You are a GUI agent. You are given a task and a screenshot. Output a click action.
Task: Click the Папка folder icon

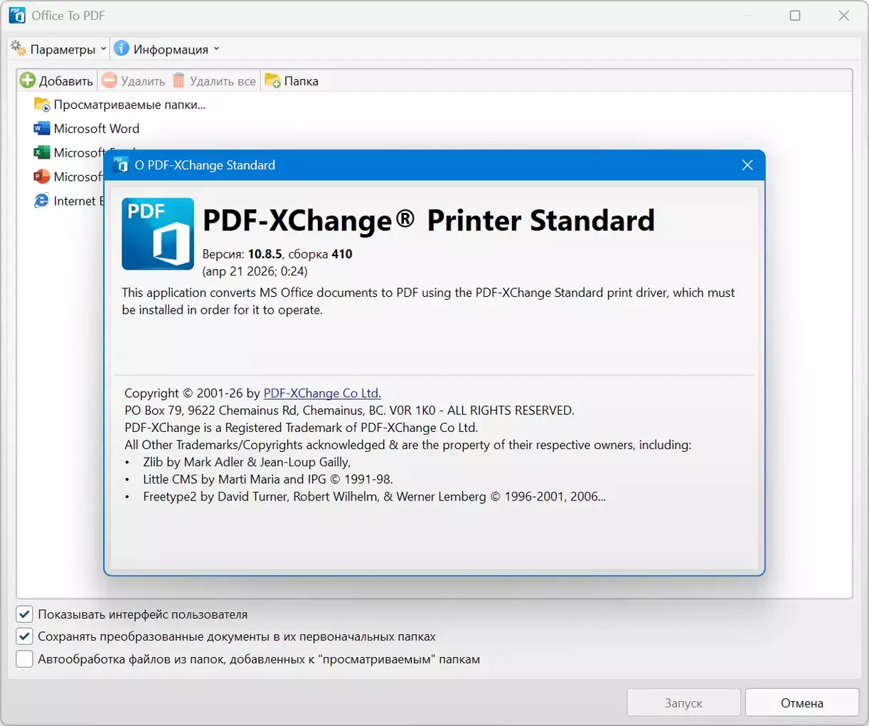pos(272,80)
